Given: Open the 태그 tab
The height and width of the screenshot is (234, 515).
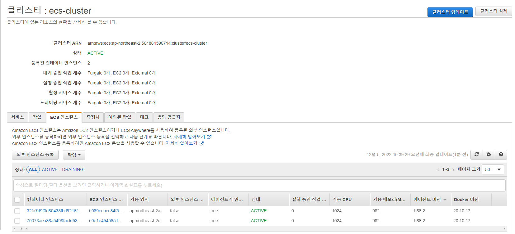Looking at the screenshot, I should click(x=144, y=117).
